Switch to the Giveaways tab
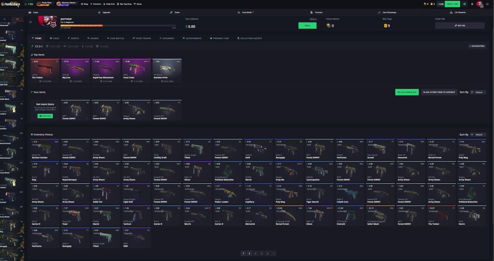This screenshot has height=261, width=494. [167, 38]
